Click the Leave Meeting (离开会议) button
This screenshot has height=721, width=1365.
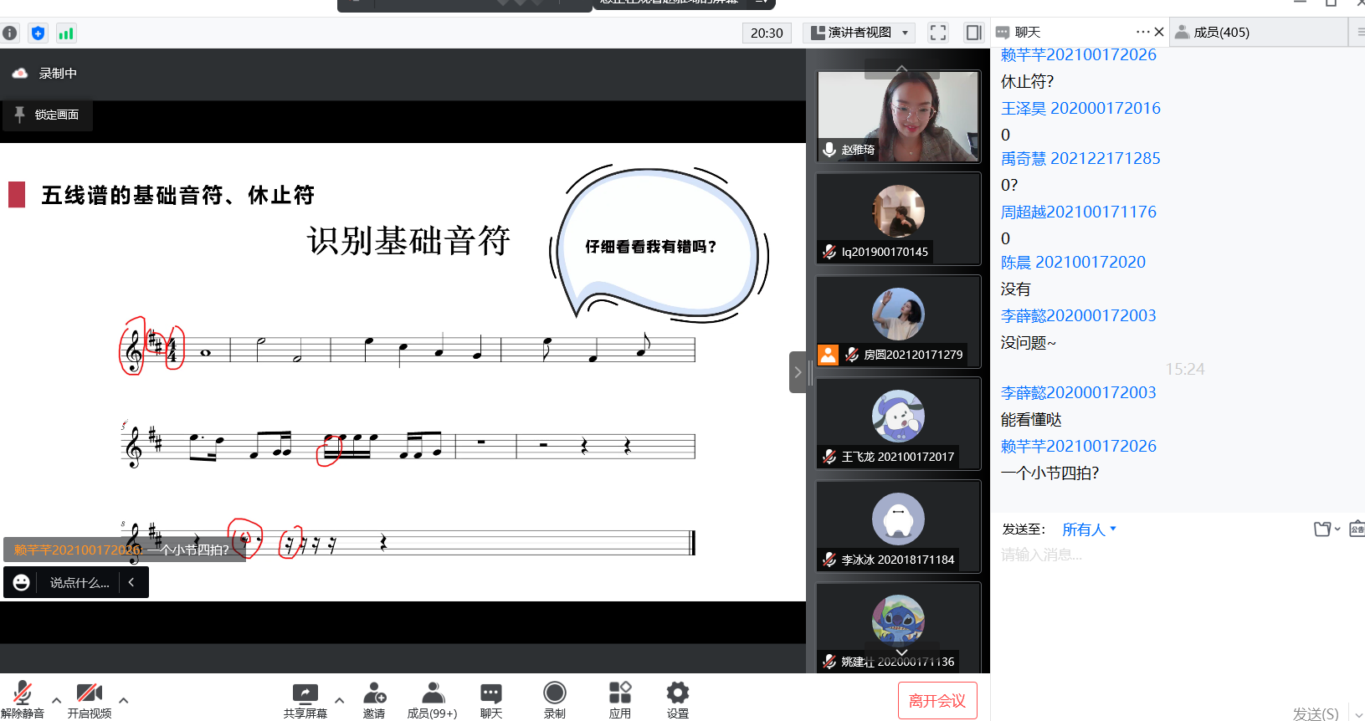point(937,701)
